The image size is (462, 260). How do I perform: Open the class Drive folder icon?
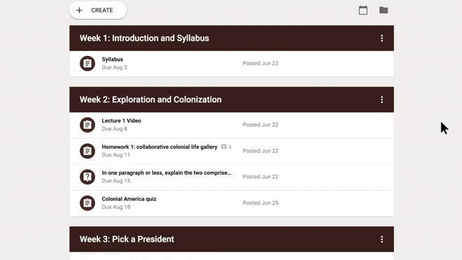[x=384, y=10]
